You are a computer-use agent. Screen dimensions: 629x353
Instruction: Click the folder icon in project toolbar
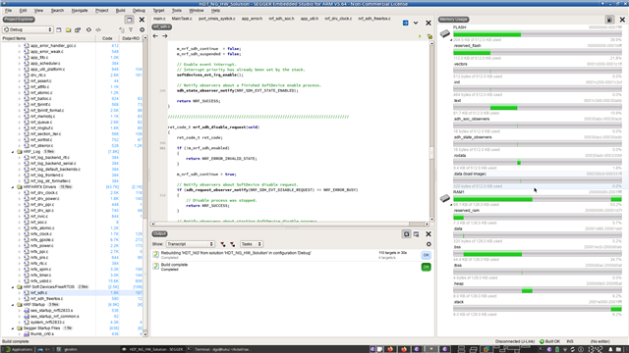click(x=68, y=29)
